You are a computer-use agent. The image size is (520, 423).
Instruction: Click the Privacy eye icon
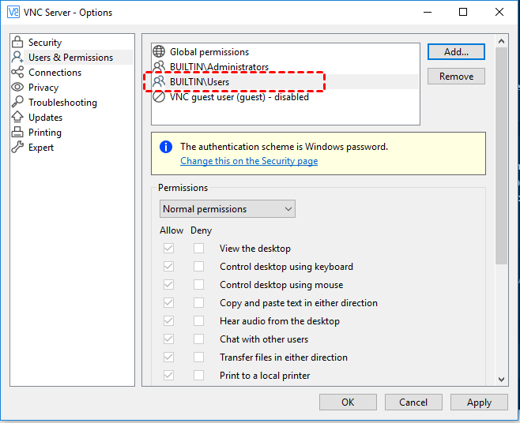click(17, 88)
